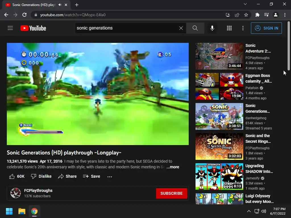Open more actions ellipsis below video

(x=110, y=177)
